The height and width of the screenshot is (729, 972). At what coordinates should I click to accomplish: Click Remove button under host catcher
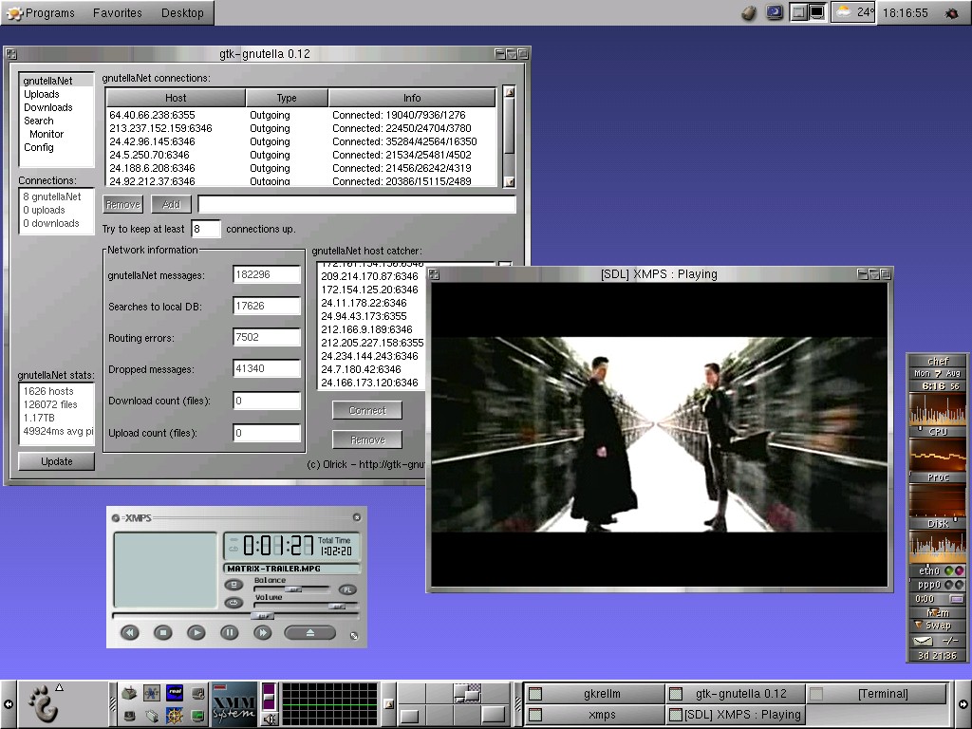[x=367, y=439]
